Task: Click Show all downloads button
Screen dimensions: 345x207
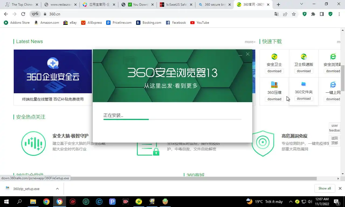Action: pos(325,188)
